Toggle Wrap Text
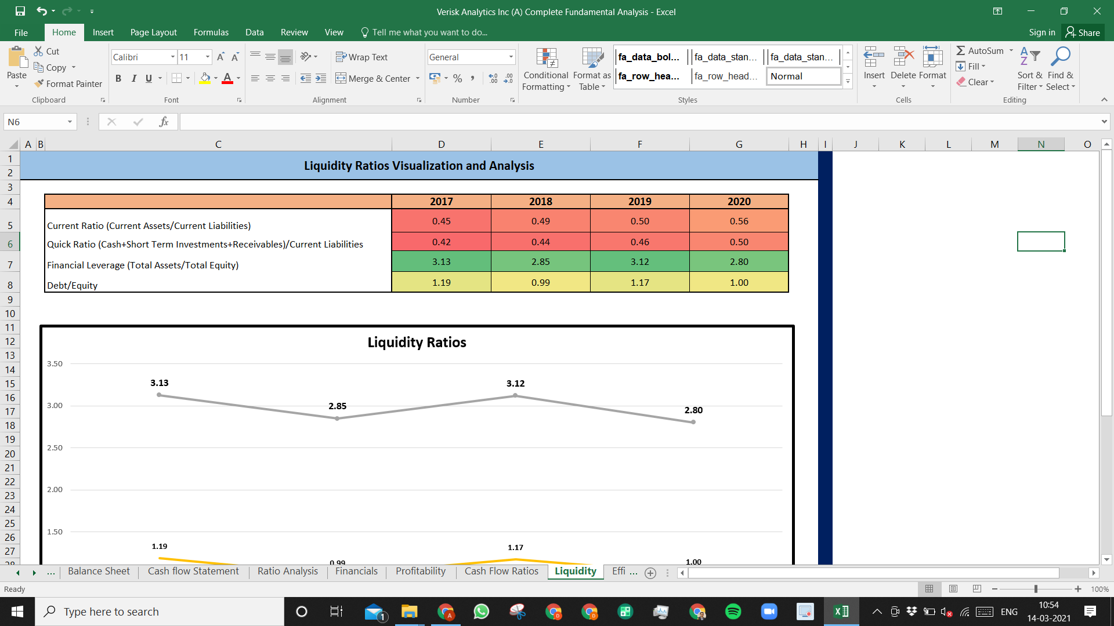The image size is (1114, 626). click(x=361, y=57)
